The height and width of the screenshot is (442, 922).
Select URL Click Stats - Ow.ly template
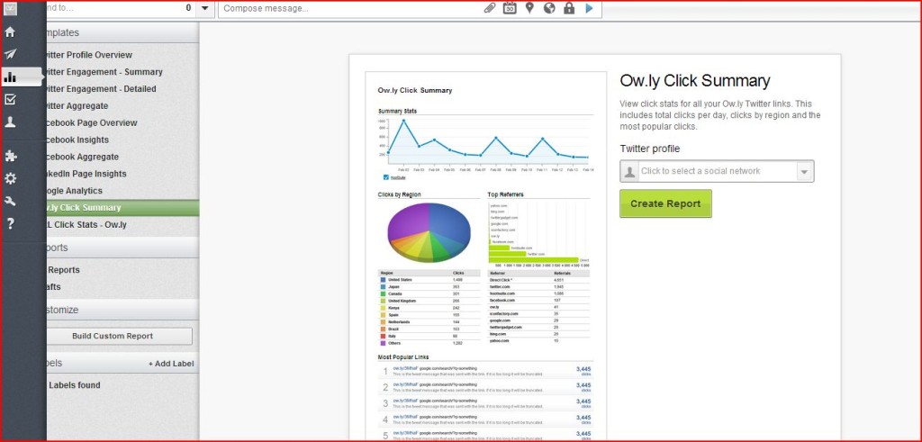pyautogui.click(x=86, y=224)
